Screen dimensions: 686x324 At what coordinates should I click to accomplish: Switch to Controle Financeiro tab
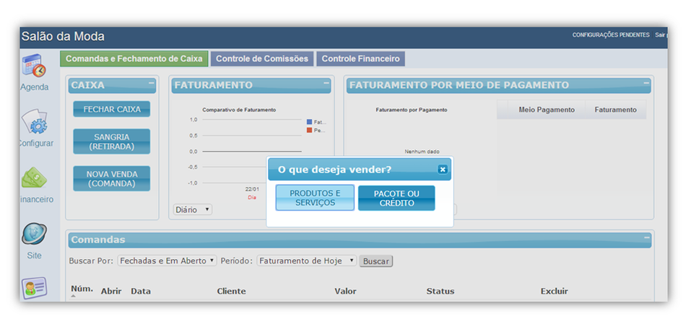click(360, 58)
